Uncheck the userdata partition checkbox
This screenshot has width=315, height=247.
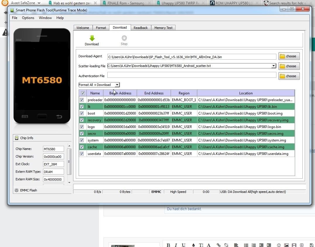pos(82,154)
